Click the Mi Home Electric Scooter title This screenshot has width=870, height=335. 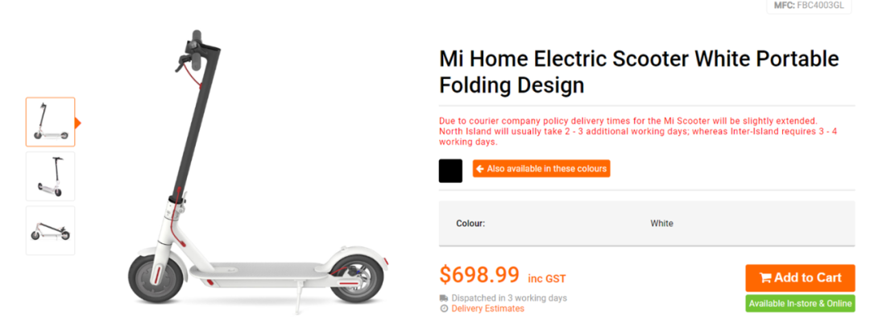tap(639, 72)
